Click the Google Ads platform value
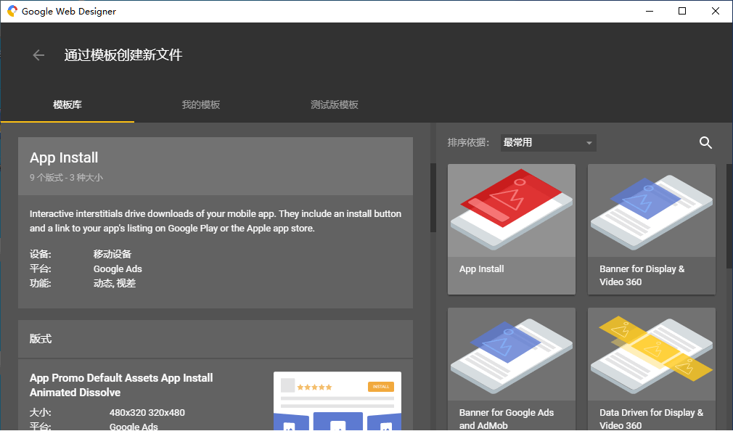The height and width of the screenshot is (447, 733). (118, 269)
